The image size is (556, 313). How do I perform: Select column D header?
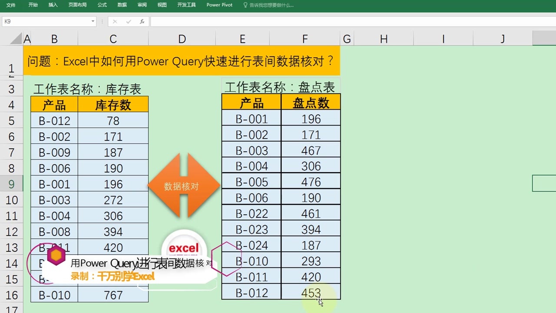point(182,39)
